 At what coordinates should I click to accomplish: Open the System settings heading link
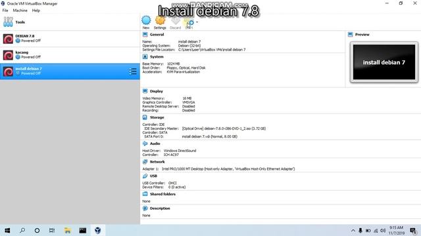coord(157,57)
